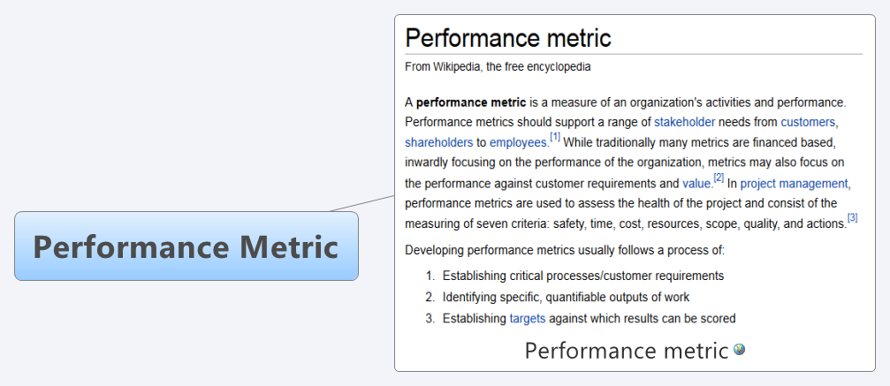Click the Performance metric article heading

pyautogui.click(x=508, y=38)
